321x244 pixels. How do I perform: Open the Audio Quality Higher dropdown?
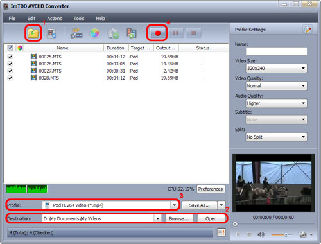click(276, 103)
